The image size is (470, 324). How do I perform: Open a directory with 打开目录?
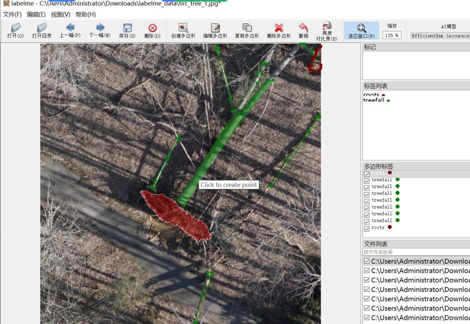[x=42, y=30]
